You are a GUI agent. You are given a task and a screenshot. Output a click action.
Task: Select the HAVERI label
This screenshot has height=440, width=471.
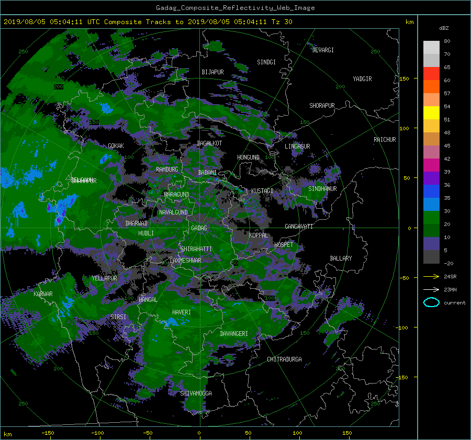click(x=182, y=312)
